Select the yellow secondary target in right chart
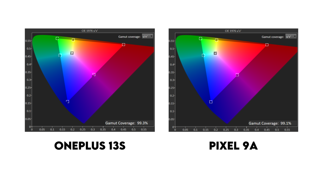323x181 pixels. pyautogui.click(x=216, y=40)
